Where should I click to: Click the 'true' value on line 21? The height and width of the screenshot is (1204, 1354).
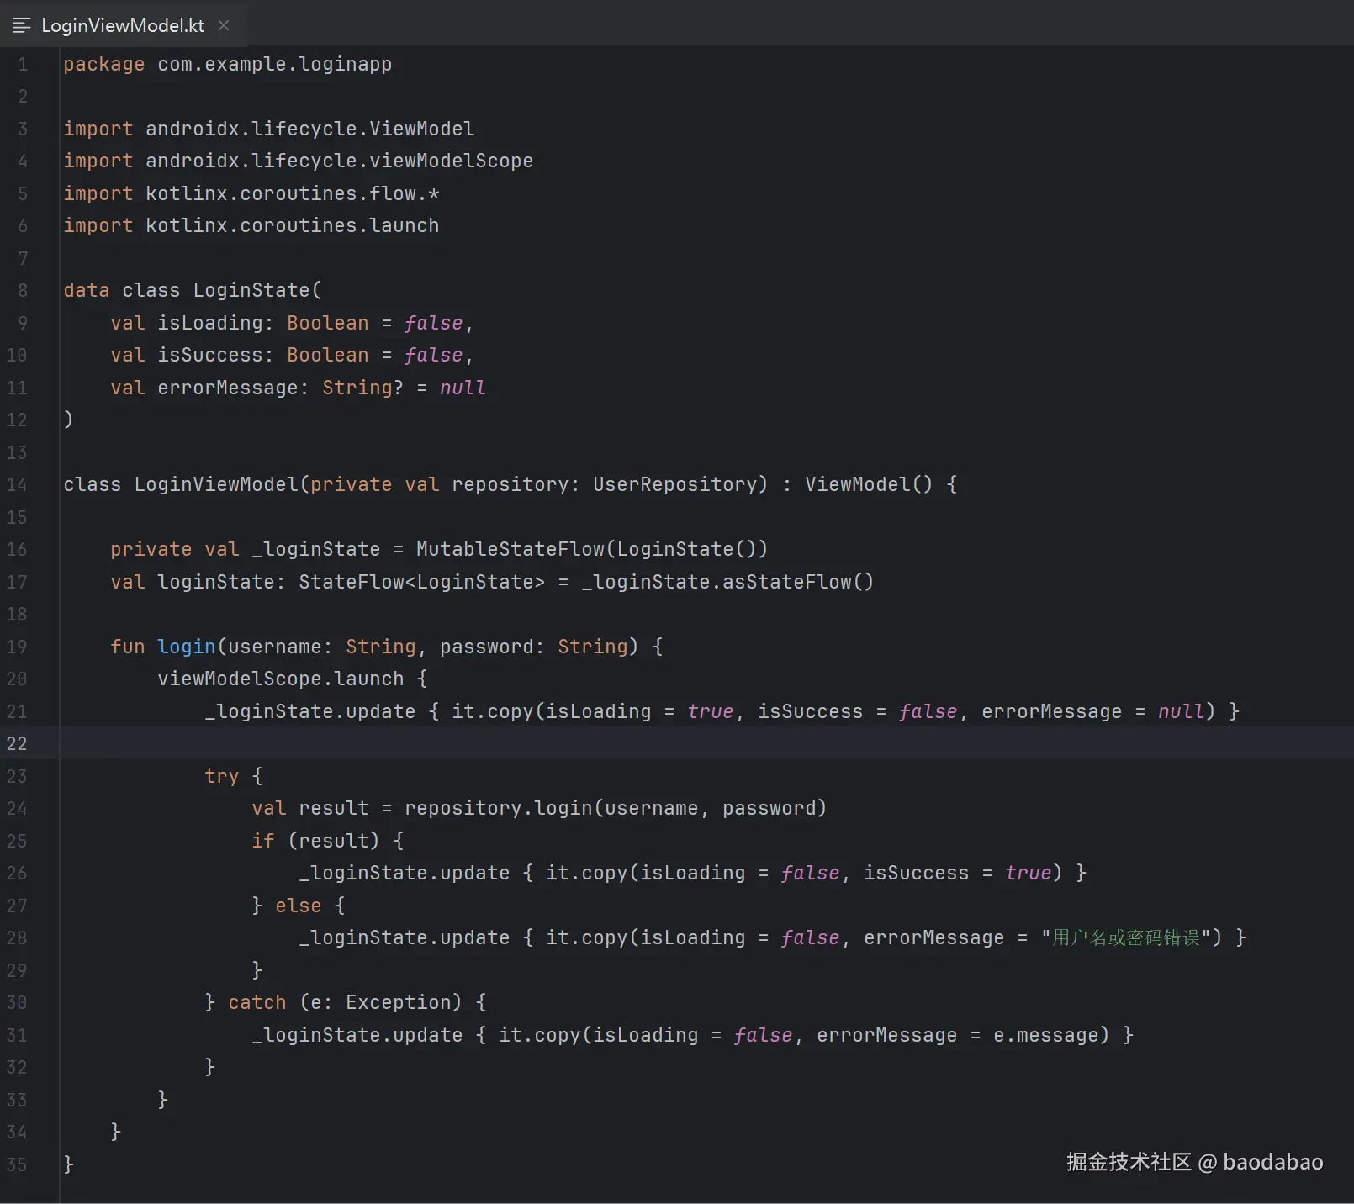pos(711,711)
